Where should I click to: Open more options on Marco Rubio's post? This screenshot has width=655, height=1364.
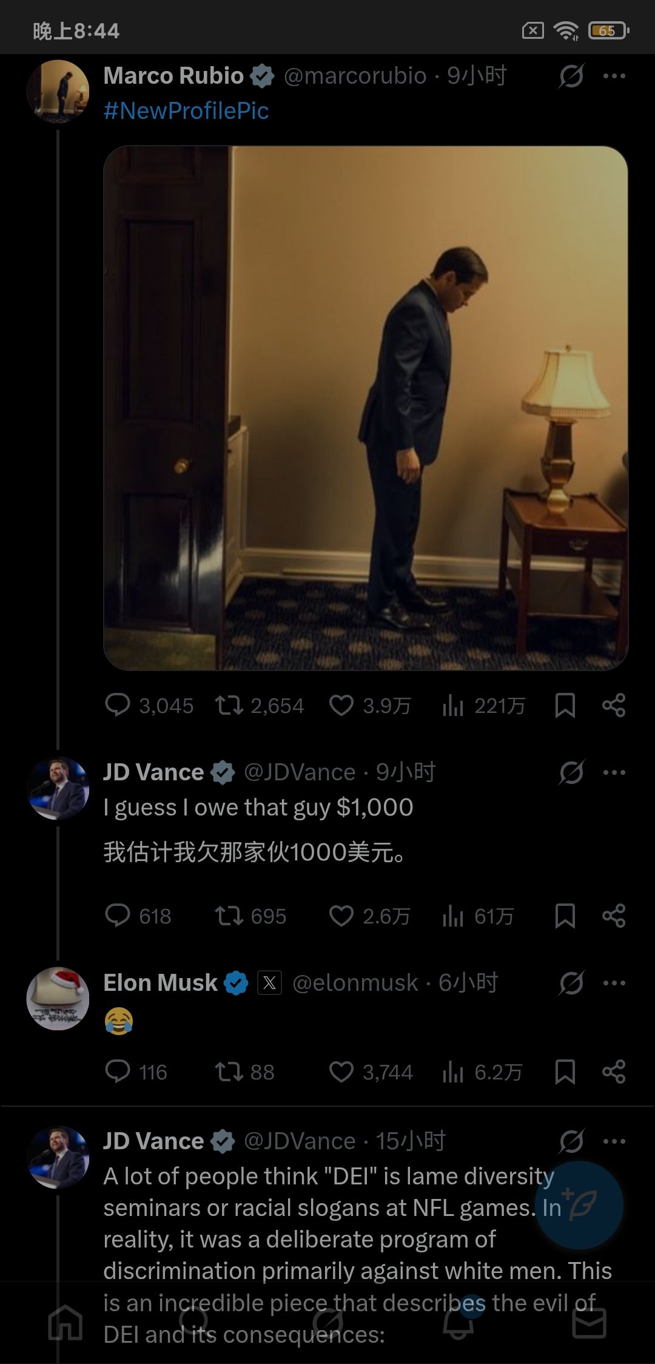pos(614,76)
